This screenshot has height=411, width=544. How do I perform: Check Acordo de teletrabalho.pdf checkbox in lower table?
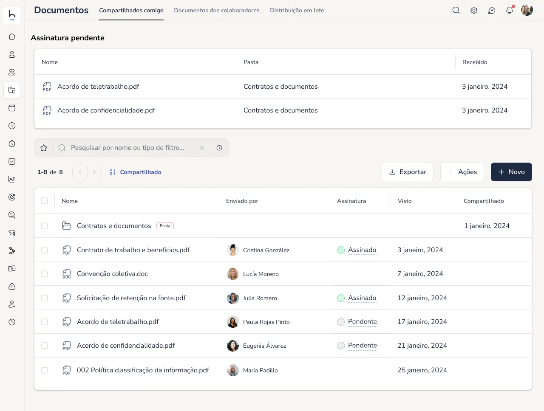(45, 322)
